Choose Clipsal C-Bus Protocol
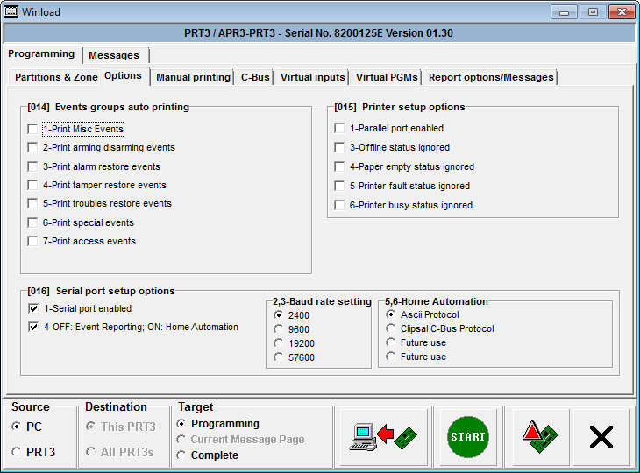The height and width of the screenshot is (473, 640). point(391,328)
